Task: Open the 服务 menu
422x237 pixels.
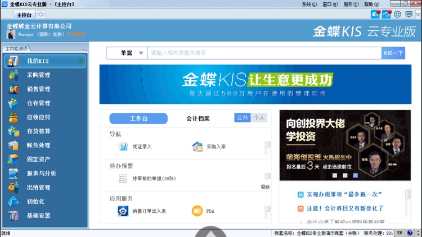Action: tap(351, 4)
